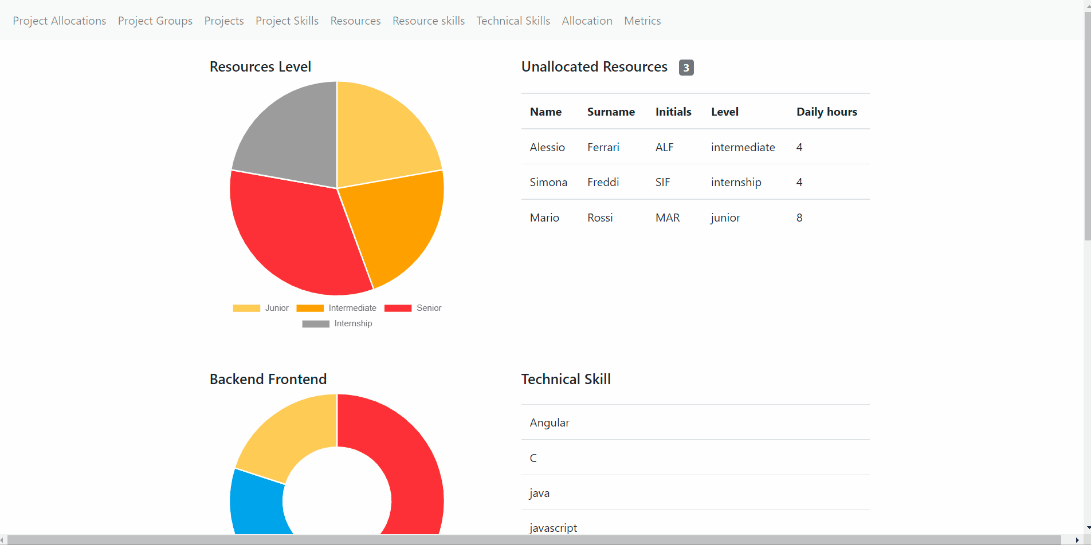Click the Daily hours column header
This screenshot has height=545, width=1091.
click(827, 112)
